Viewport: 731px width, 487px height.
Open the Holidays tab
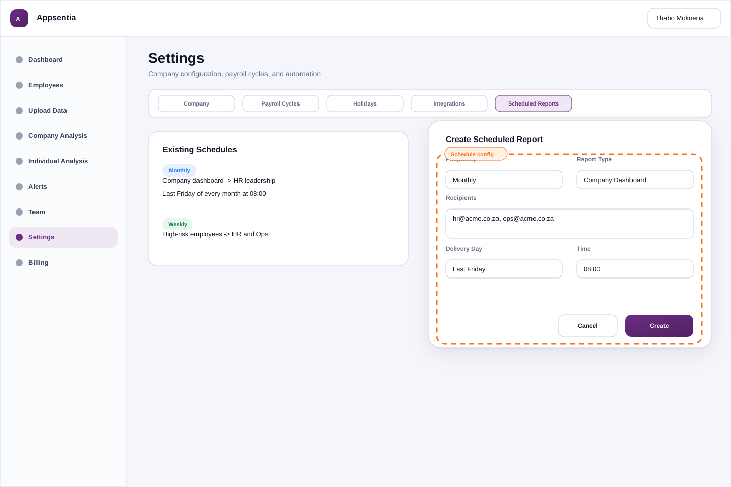[365, 103]
